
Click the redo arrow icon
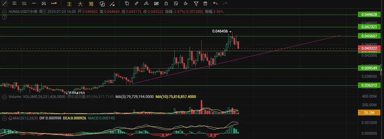pos(225,3)
